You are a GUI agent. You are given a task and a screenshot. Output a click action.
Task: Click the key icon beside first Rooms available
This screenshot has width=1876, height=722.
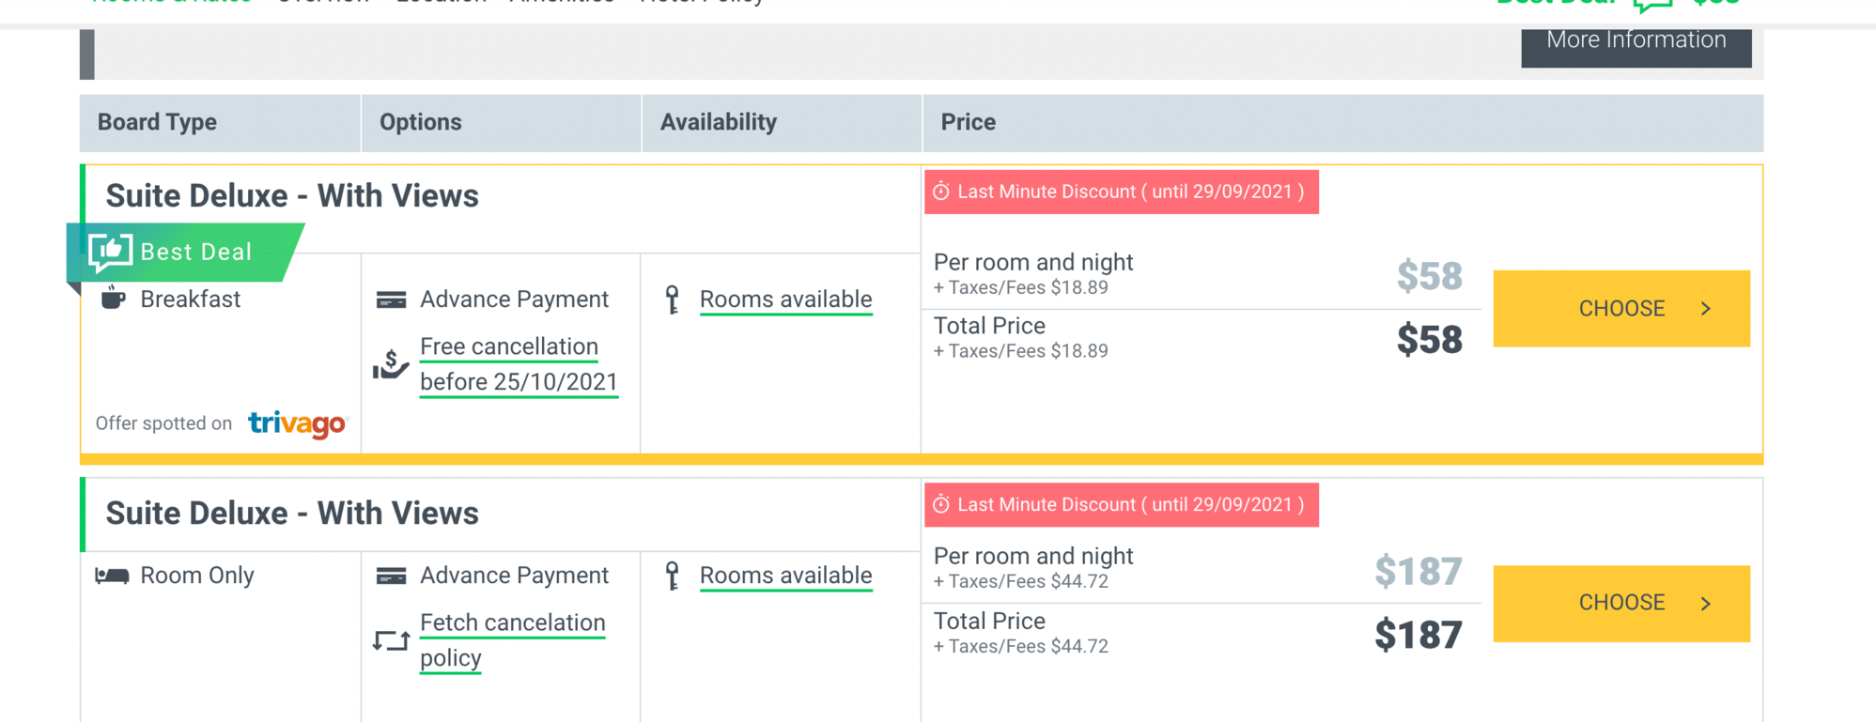672,300
